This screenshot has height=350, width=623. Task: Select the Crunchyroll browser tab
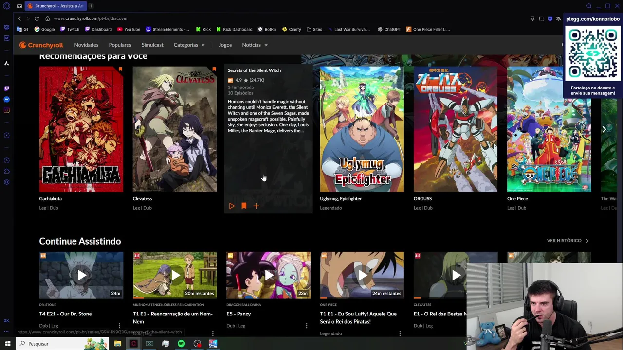pos(55,6)
